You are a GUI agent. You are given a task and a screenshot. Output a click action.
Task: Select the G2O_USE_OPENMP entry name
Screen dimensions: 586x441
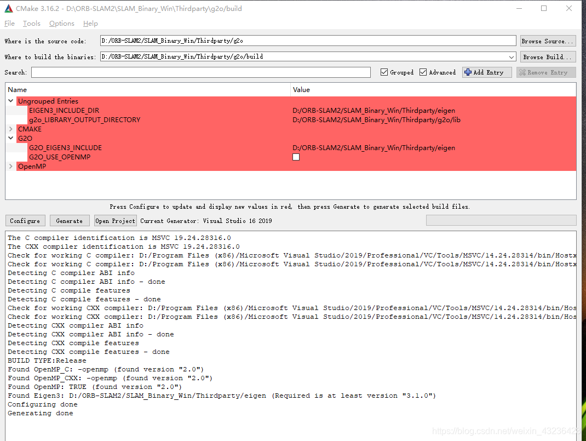[x=60, y=157]
